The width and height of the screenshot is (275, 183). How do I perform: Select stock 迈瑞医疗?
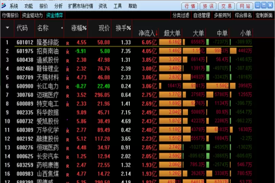pyautogui.click(x=48, y=95)
